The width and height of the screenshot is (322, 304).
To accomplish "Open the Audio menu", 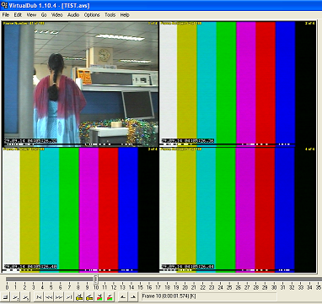I will (73, 15).
